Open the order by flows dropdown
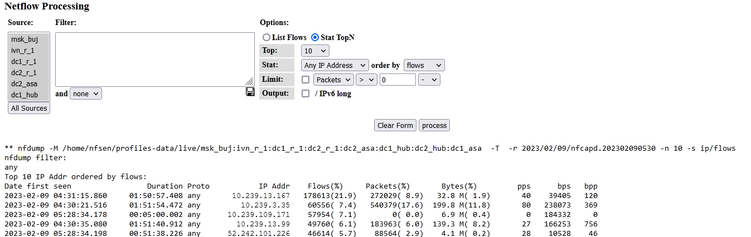Image resolution: width=751 pixels, height=237 pixels. [x=424, y=65]
